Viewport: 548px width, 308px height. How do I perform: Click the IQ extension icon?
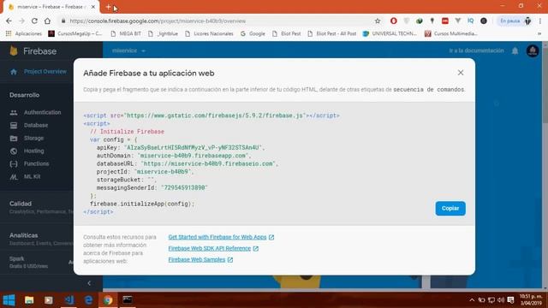pyautogui.click(x=470, y=21)
